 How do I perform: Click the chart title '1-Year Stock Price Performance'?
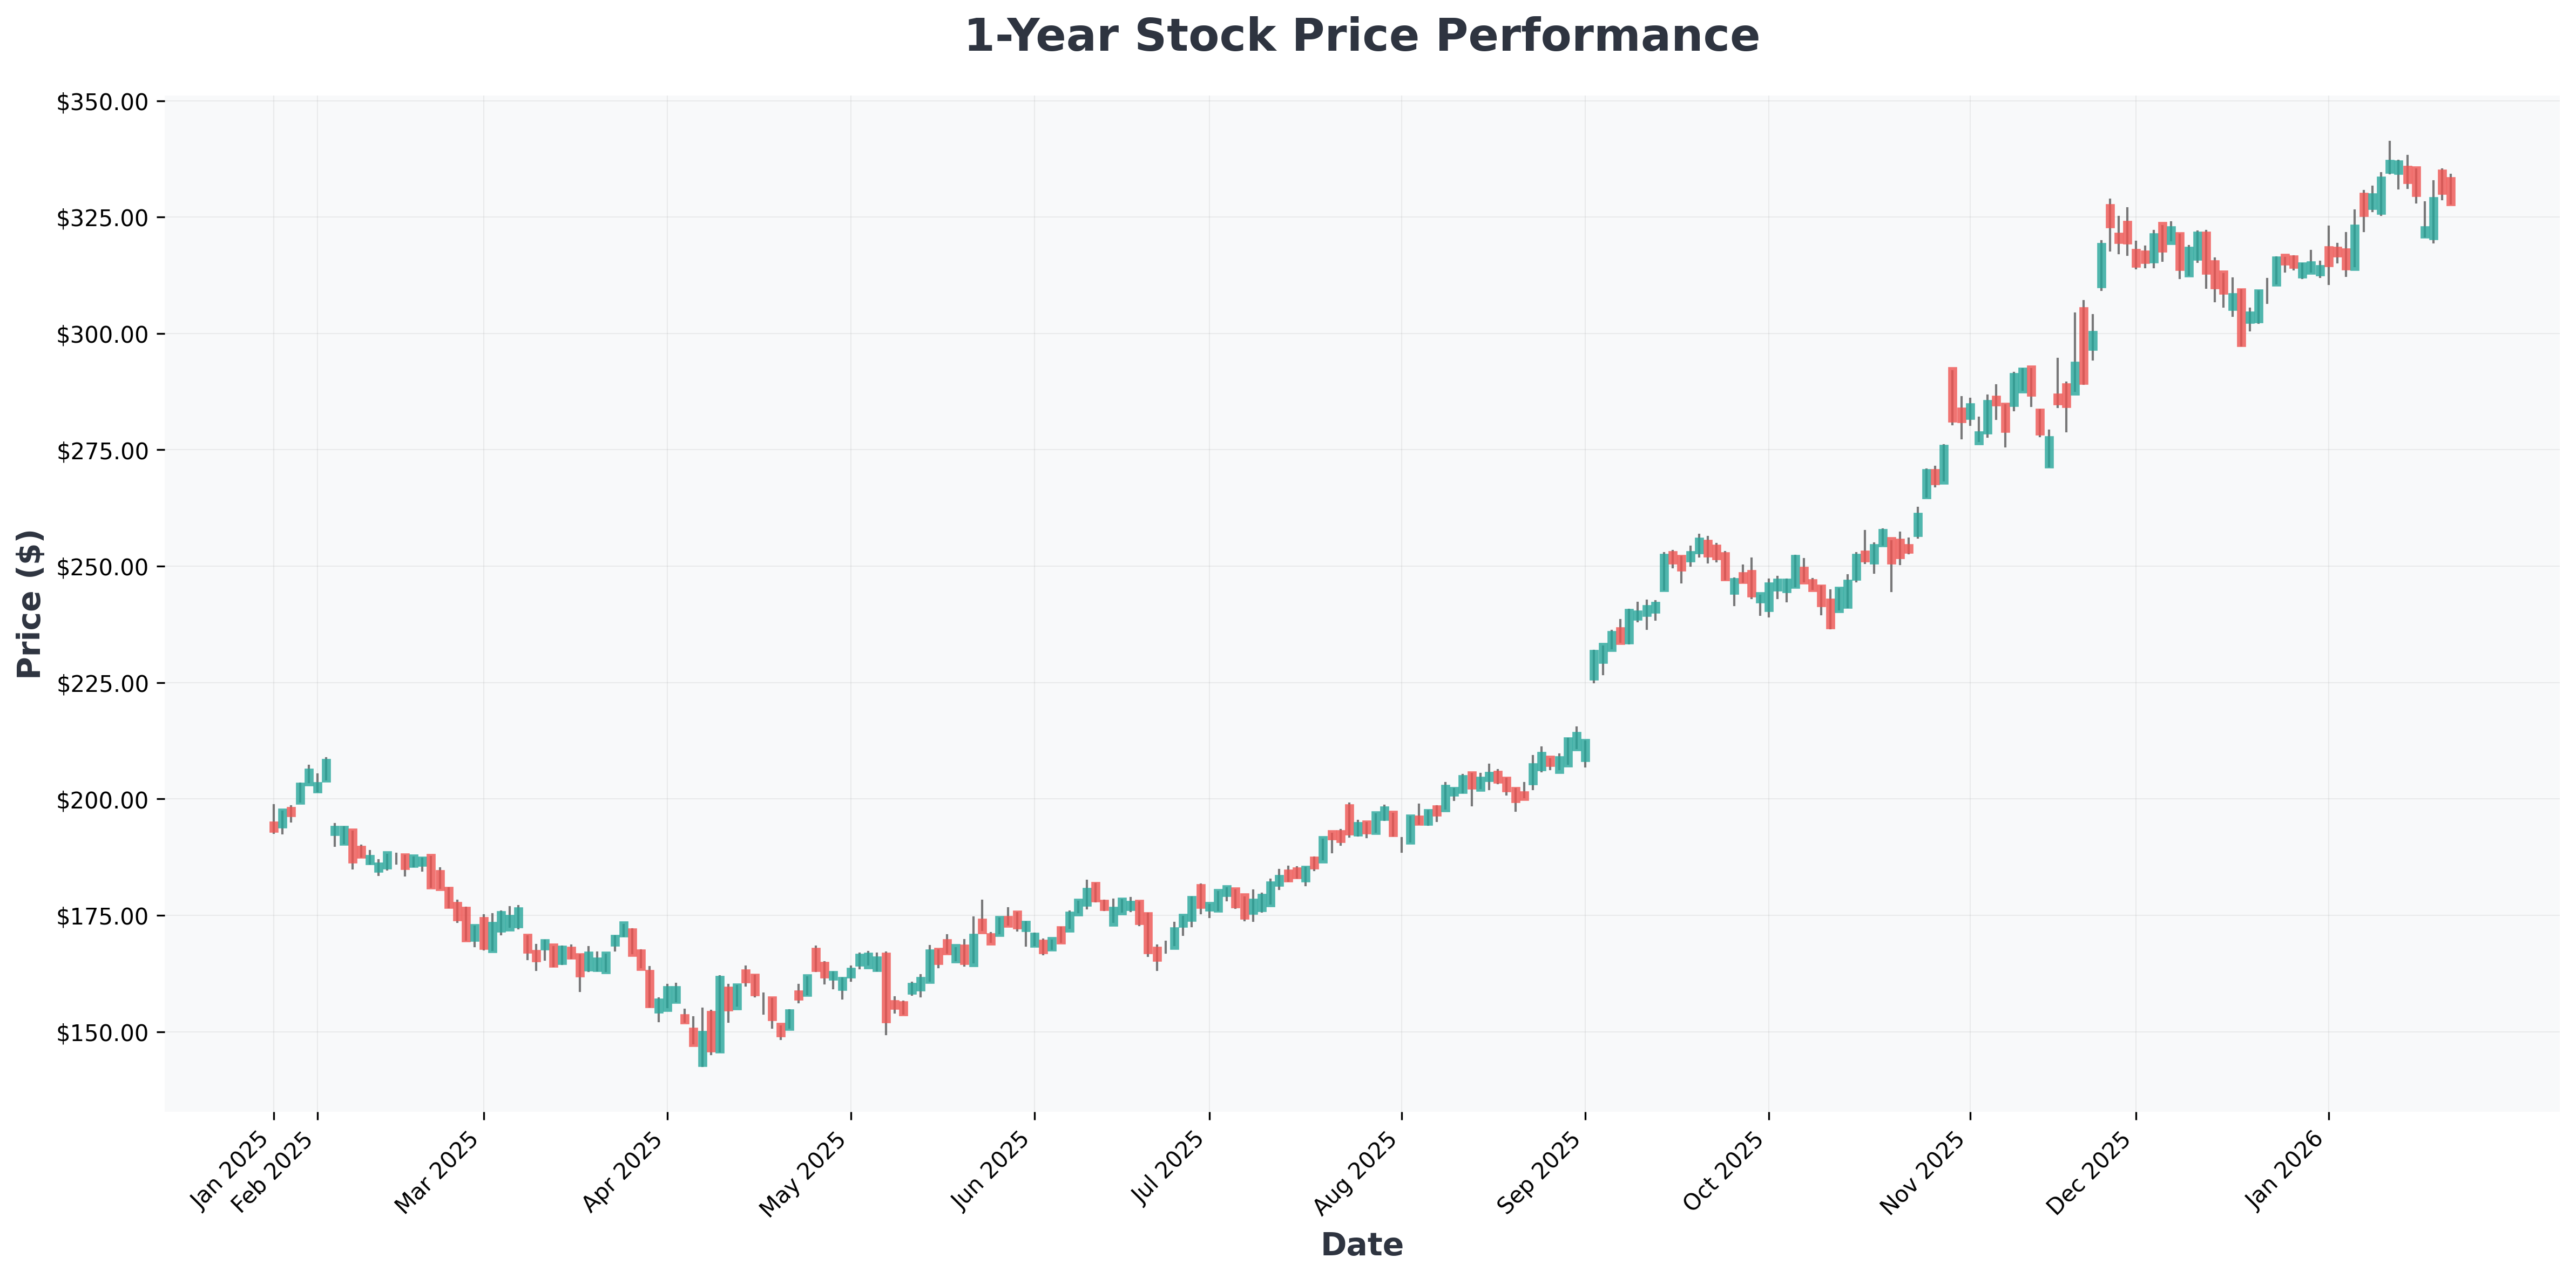[1361, 37]
